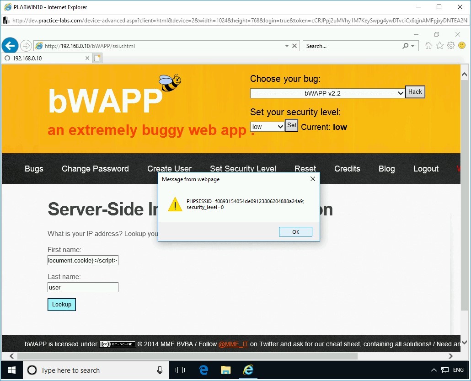Follow the @MME_IT Twitter link
The width and height of the screenshot is (471, 381).
tap(233, 344)
